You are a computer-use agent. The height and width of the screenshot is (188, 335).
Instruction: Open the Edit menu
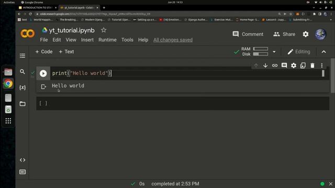point(57,40)
